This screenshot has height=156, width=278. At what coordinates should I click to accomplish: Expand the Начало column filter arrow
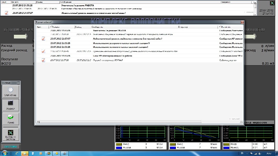[51, 27]
